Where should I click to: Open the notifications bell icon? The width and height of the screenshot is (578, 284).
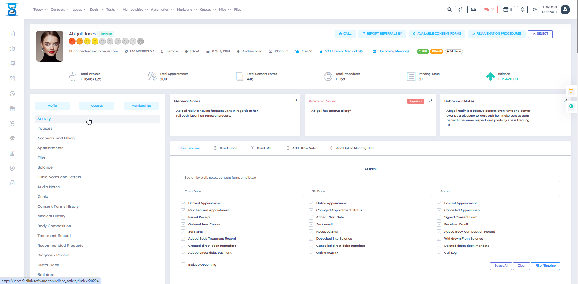522,10
